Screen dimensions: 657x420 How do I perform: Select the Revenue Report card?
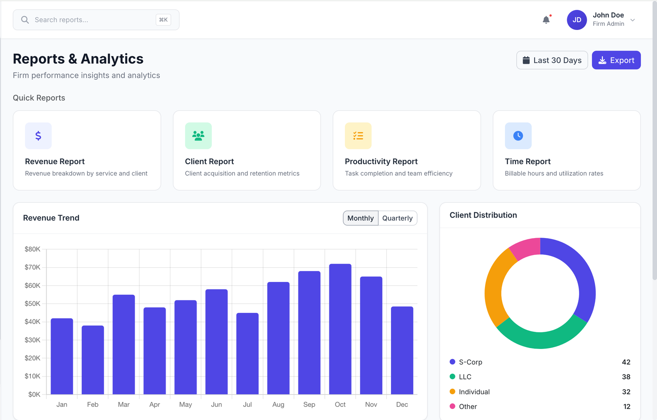tap(87, 150)
